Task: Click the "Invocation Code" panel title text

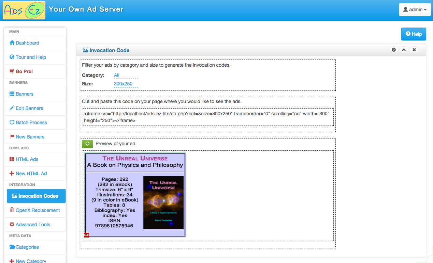Action: click(x=109, y=50)
